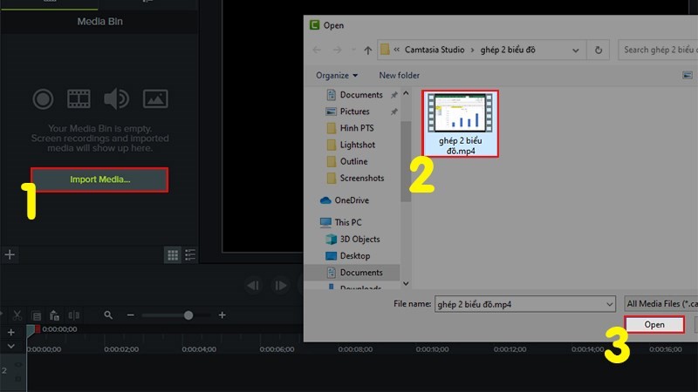Switch Media Bin to list view
The width and height of the screenshot is (698, 392).
[190, 255]
